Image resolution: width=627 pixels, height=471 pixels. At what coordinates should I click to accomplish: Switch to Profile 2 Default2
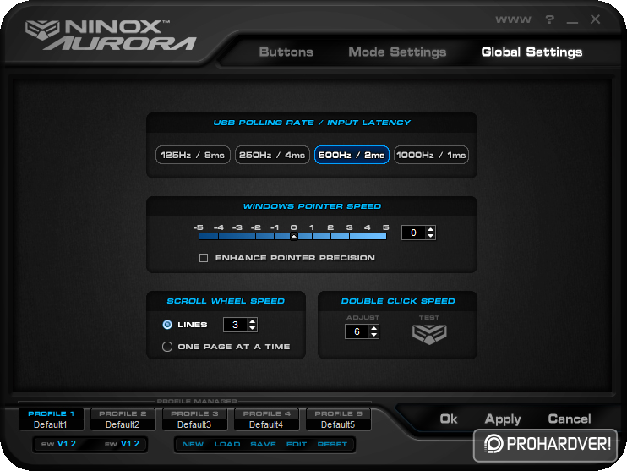pos(123,419)
